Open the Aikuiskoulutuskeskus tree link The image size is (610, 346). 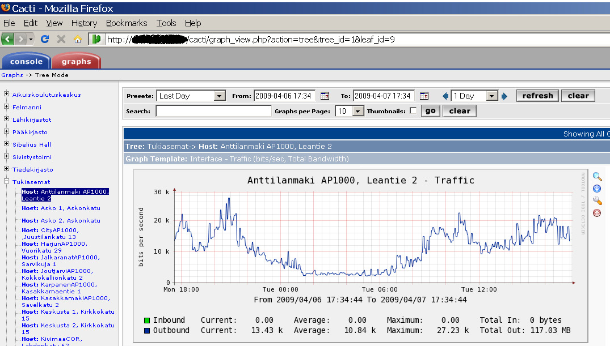(x=47, y=95)
